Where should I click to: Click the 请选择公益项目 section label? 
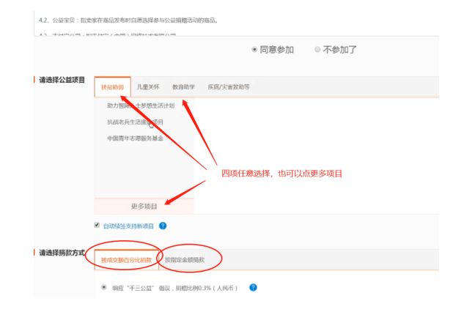[62, 80]
